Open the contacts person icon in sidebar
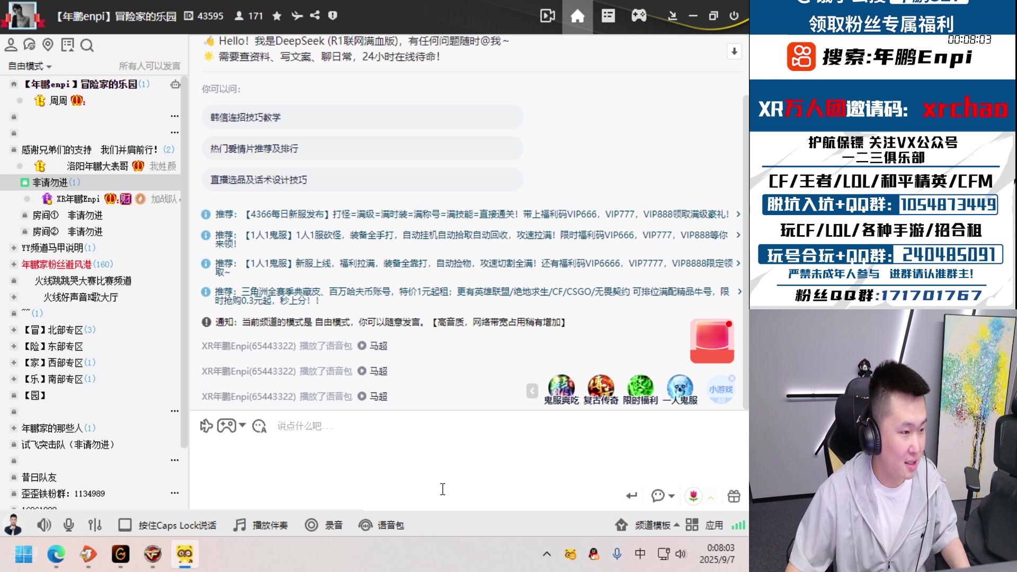The width and height of the screenshot is (1017, 572). tap(11, 45)
